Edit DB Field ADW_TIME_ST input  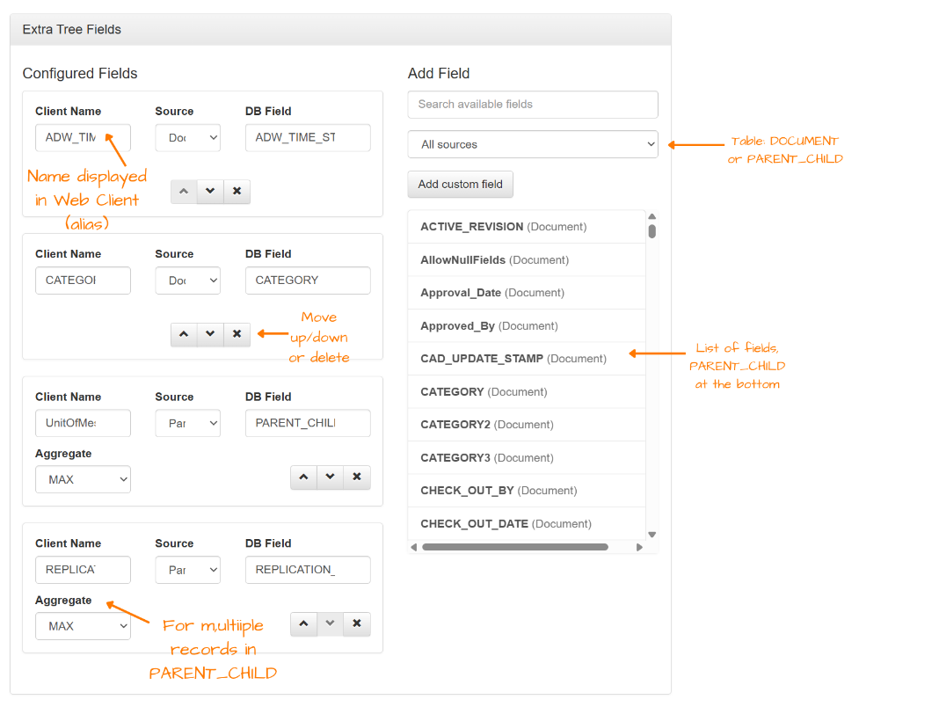pyautogui.click(x=308, y=138)
